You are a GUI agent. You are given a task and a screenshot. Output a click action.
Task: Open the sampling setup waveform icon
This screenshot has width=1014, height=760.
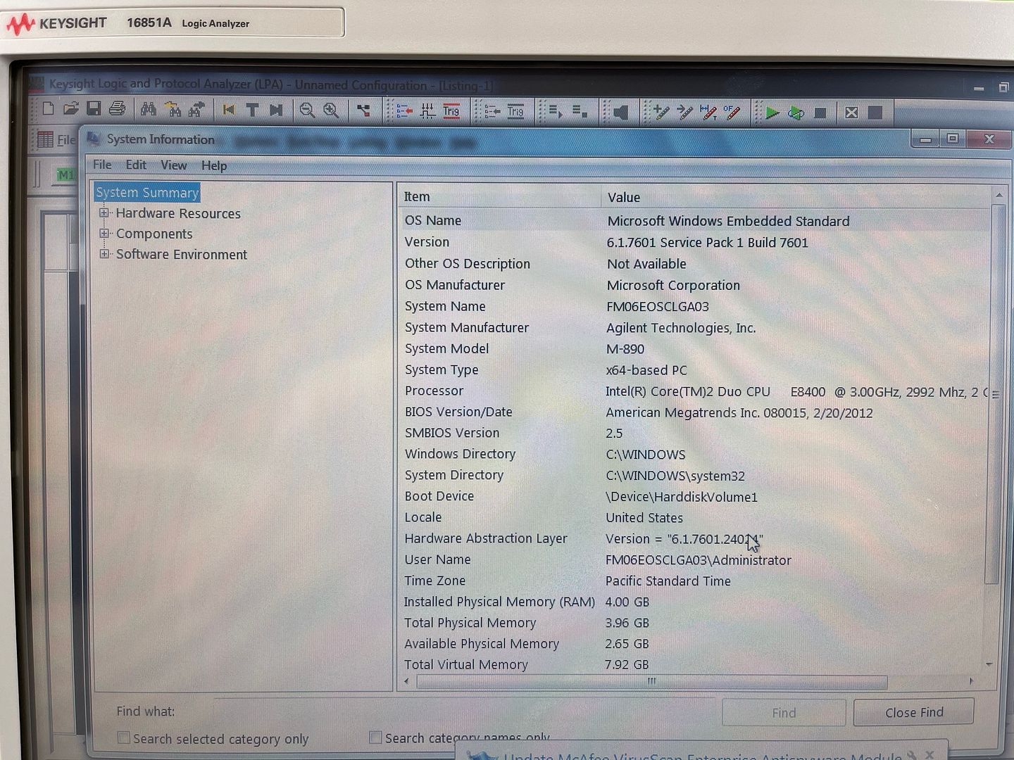point(427,111)
